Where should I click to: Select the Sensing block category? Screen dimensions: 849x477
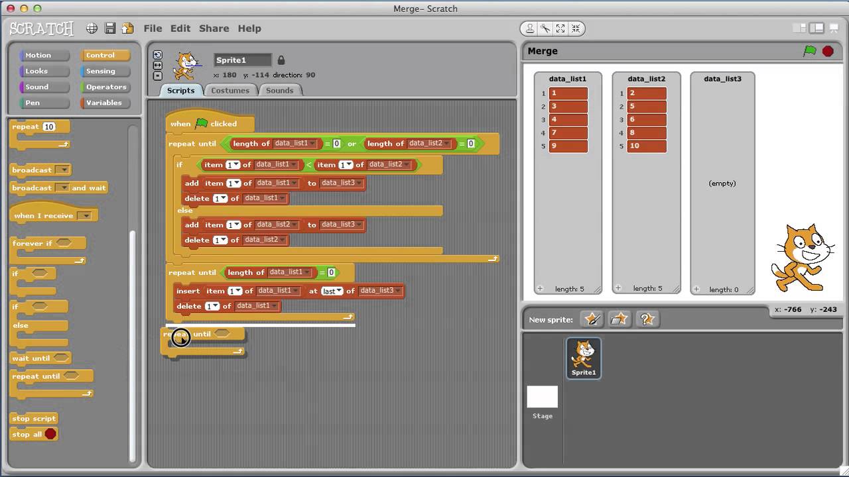point(105,71)
